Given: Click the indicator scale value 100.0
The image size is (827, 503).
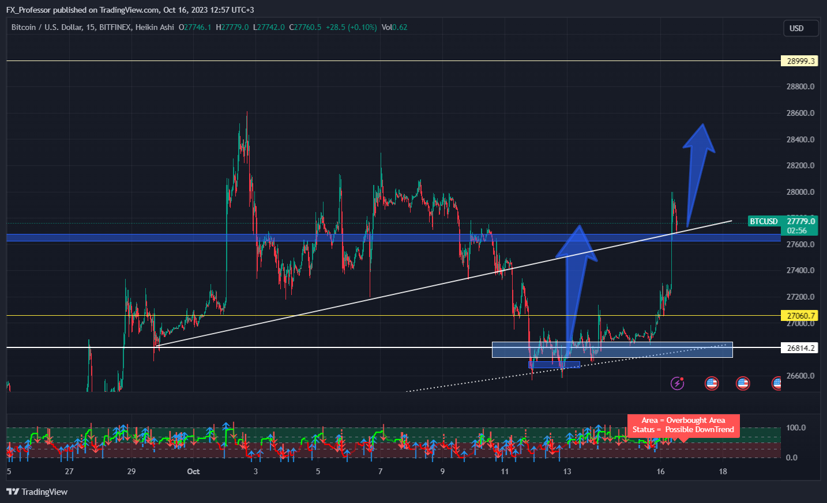Looking at the screenshot, I should click(x=796, y=428).
